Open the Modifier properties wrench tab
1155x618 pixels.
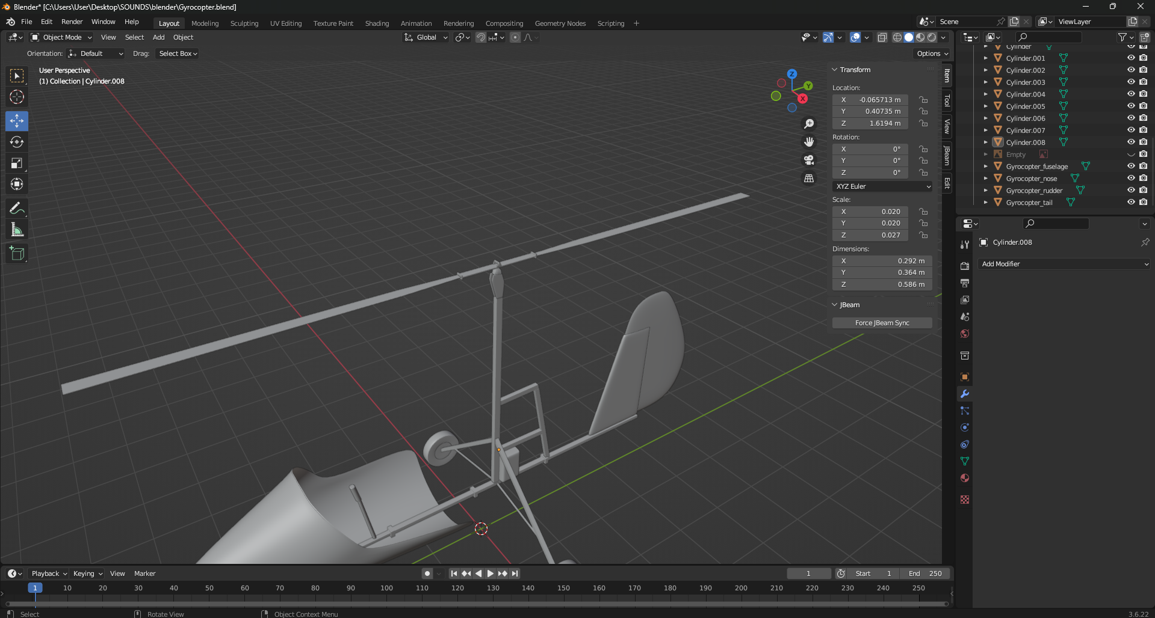tap(965, 394)
